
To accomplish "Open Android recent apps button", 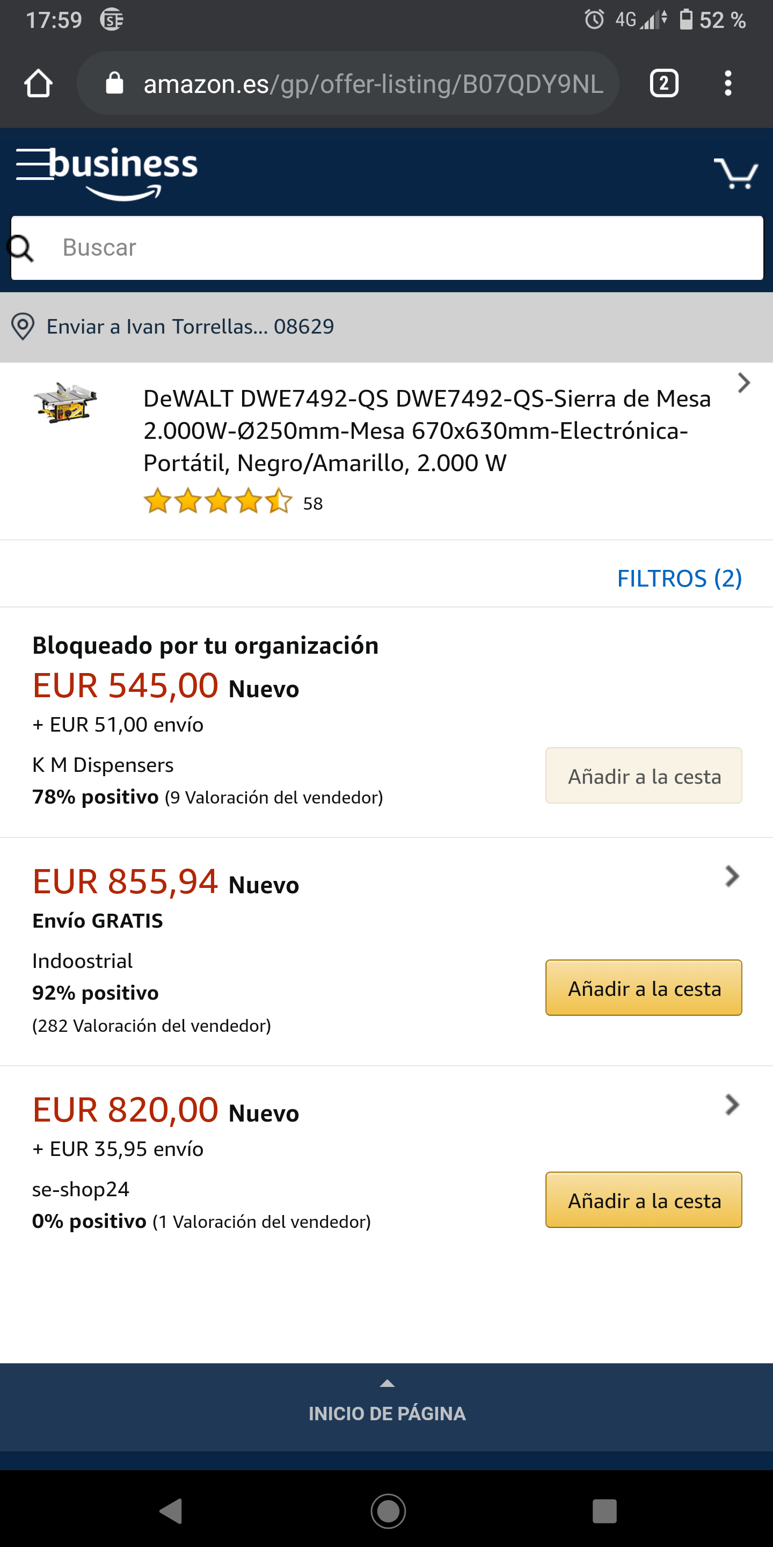I will [604, 1511].
